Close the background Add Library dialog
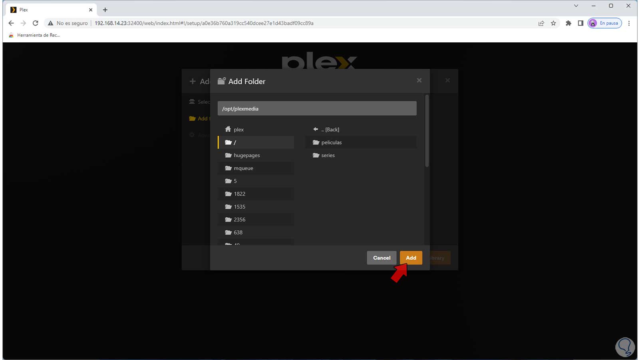 pyautogui.click(x=447, y=80)
